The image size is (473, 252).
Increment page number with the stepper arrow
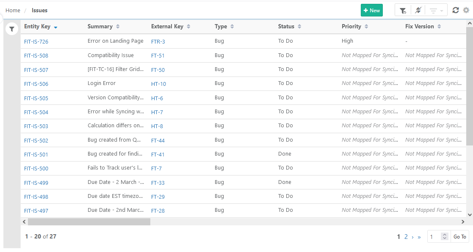(445, 234)
